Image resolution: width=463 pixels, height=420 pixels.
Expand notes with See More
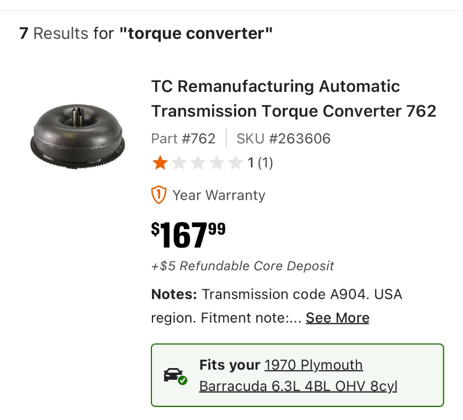pyautogui.click(x=337, y=318)
